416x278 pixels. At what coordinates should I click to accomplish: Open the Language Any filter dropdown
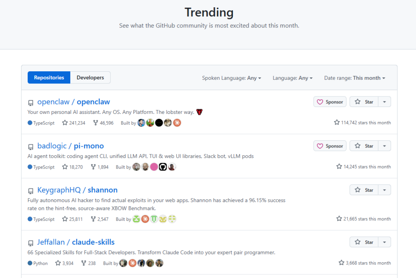(292, 78)
